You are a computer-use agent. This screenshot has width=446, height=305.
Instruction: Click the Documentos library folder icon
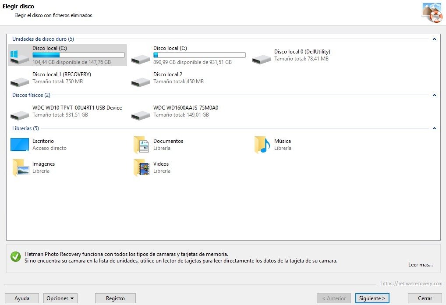pyautogui.click(x=141, y=145)
